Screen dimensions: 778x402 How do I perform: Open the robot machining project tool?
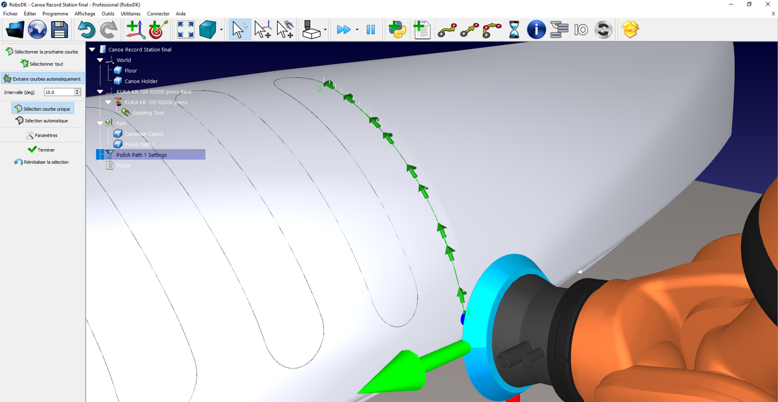(x=311, y=29)
